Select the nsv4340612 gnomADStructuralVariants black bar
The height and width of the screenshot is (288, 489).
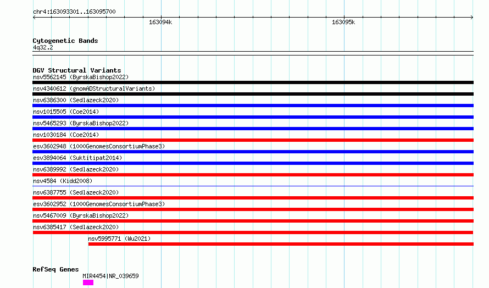point(253,94)
